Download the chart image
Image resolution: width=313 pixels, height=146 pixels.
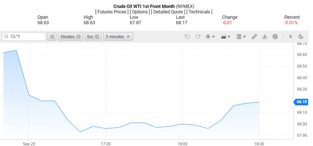pos(264,37)
